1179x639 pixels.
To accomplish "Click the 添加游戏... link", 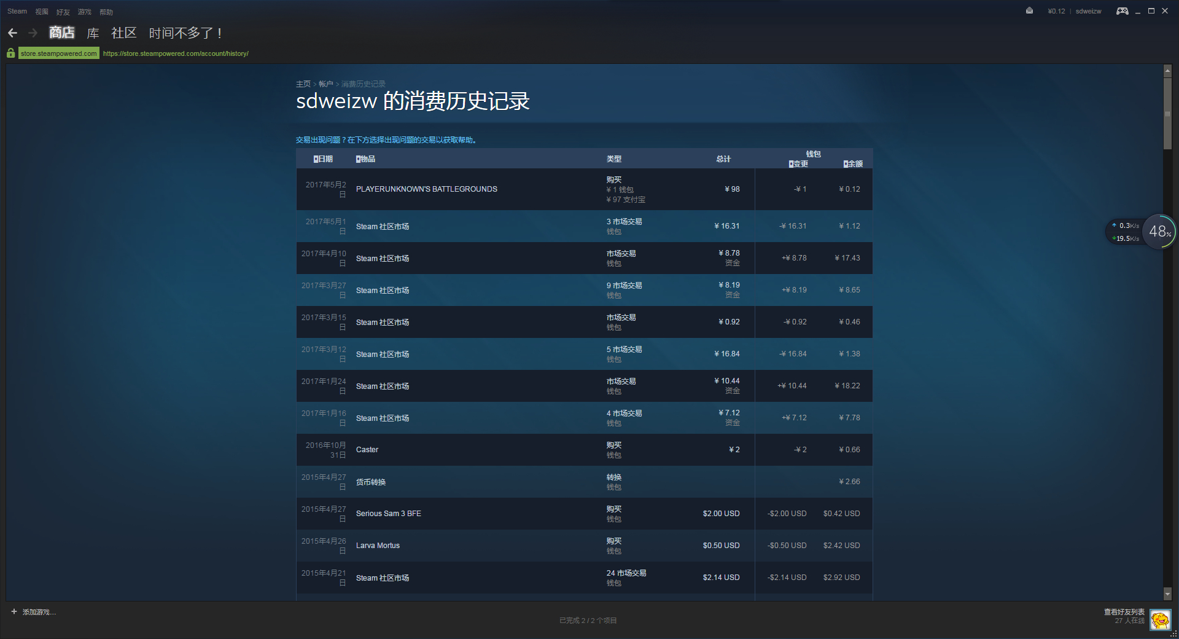I will tap(39, 612).
